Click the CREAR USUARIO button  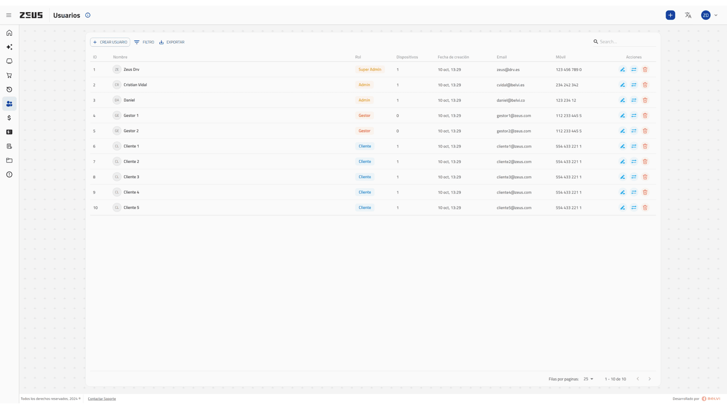click(110, 42)
